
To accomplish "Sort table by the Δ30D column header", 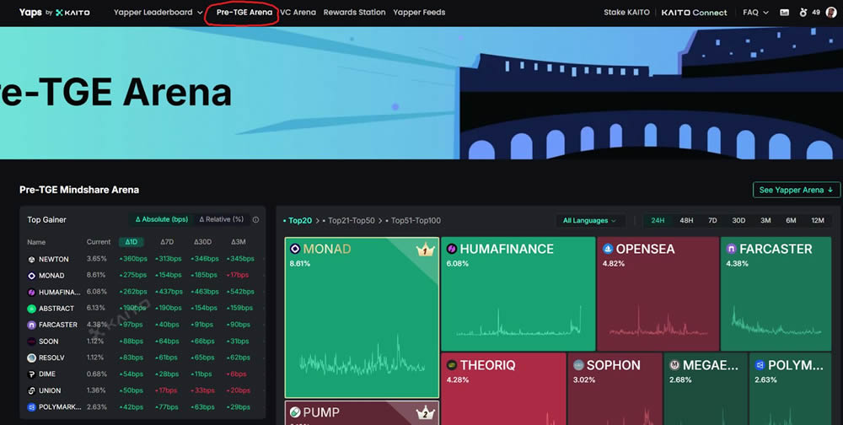I will pos(202,242).
